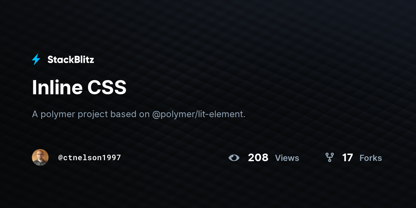416x208 pixels.
Task: Select the "Blitz" part of the wordmark
Action: (x=83, y=60)
